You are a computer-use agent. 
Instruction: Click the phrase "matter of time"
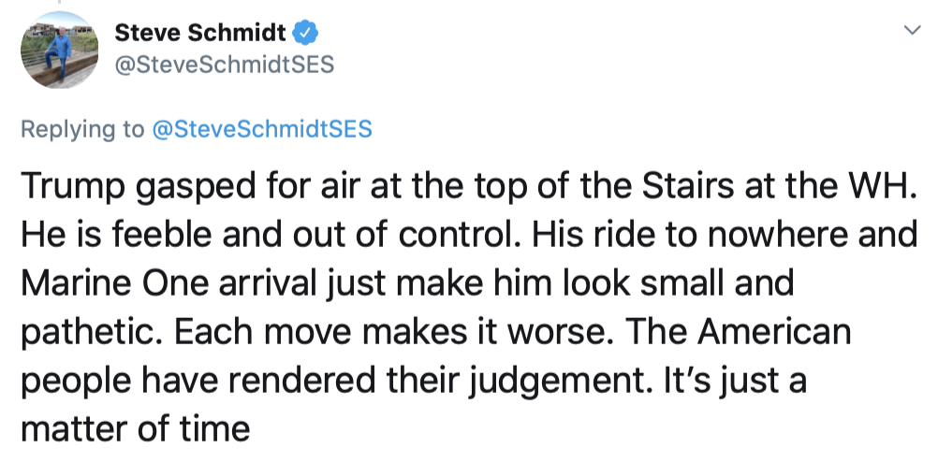tap(135, 430)
